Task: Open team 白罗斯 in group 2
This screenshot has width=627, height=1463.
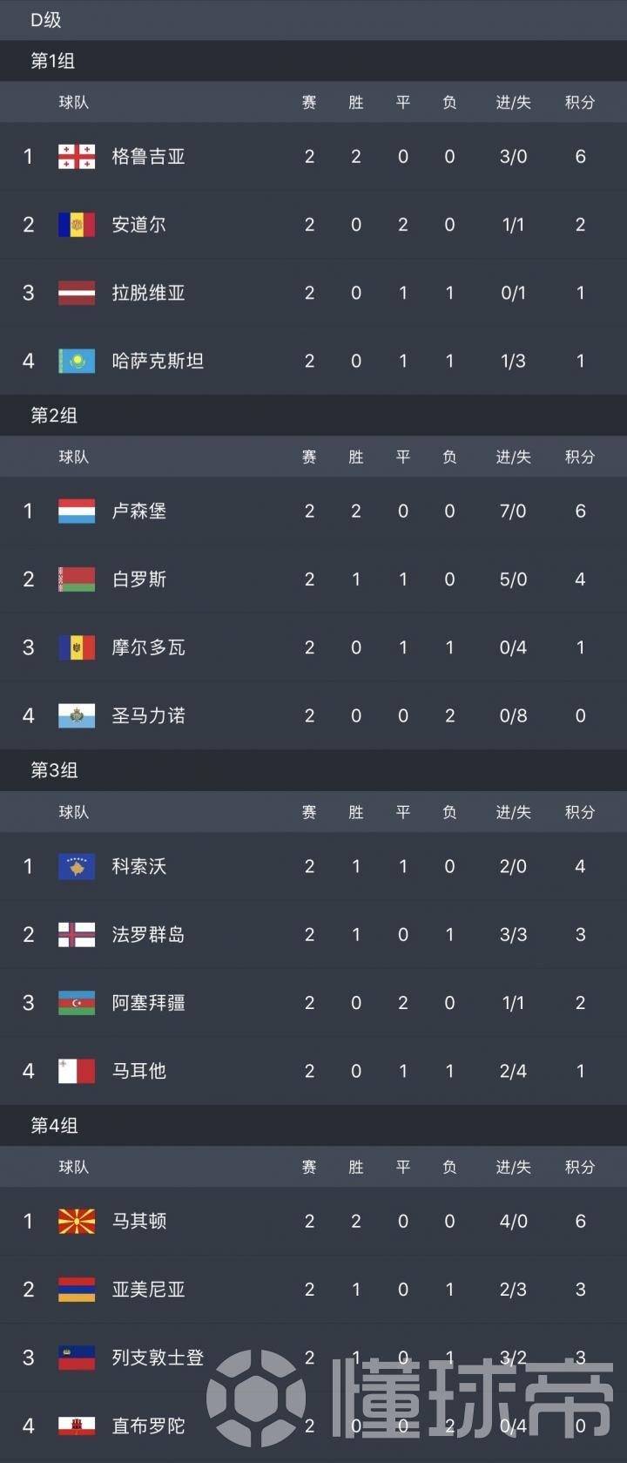Action: pyautogui.click(x=139, y=579)
